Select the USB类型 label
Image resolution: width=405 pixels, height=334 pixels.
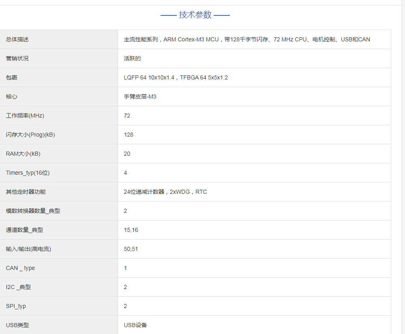coord(17,325)
